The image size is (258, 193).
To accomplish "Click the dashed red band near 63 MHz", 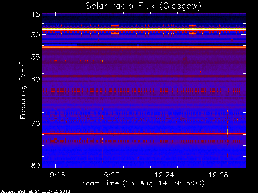I will pos(144,91).
